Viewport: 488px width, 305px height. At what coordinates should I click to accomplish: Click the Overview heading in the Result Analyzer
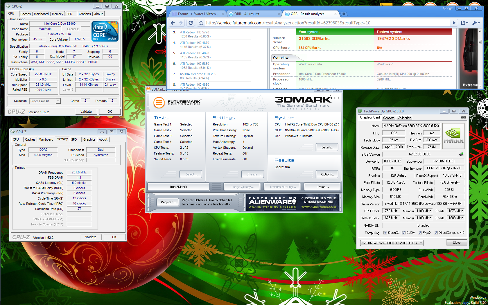pos(281,58)
